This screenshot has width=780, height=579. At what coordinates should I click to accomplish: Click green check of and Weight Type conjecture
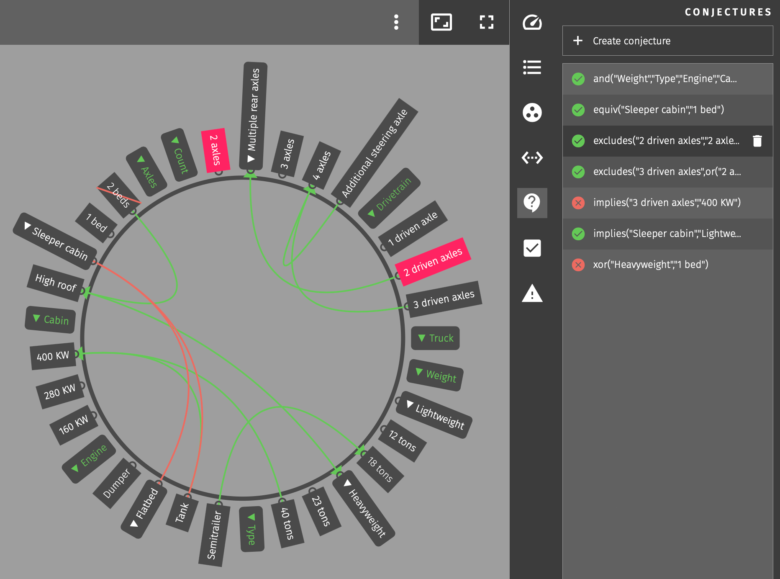[x=578, y=79]
